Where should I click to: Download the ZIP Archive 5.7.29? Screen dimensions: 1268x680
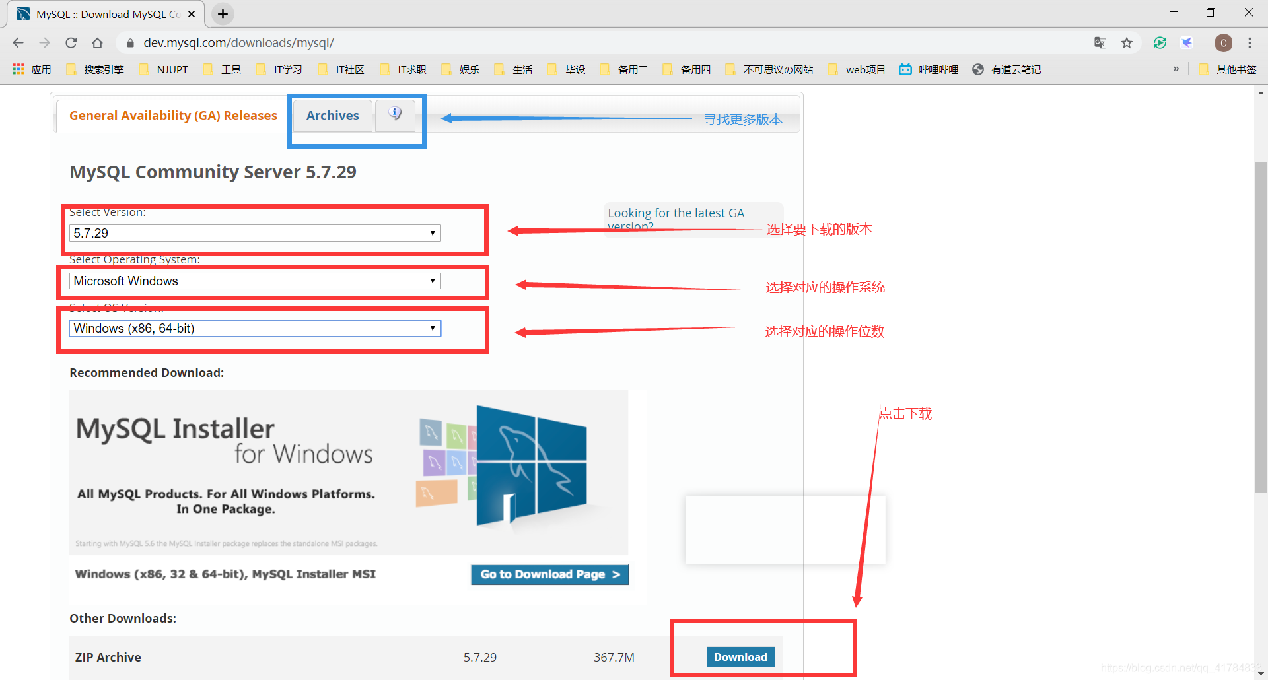(740, 657)
